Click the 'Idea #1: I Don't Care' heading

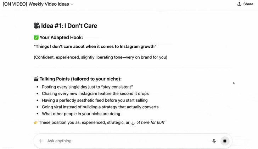tap(69, 26)
